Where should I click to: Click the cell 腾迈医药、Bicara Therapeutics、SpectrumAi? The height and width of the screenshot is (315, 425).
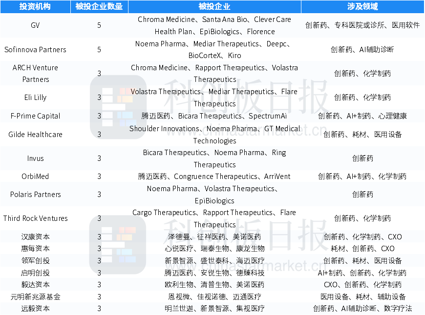coord(214,116)
